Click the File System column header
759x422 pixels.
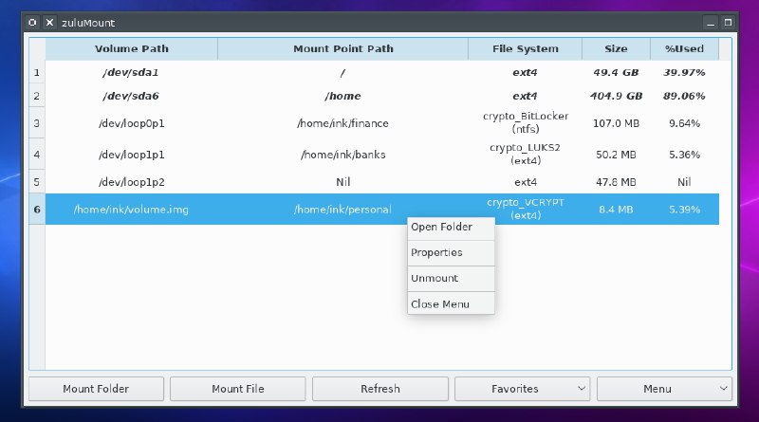526,49
